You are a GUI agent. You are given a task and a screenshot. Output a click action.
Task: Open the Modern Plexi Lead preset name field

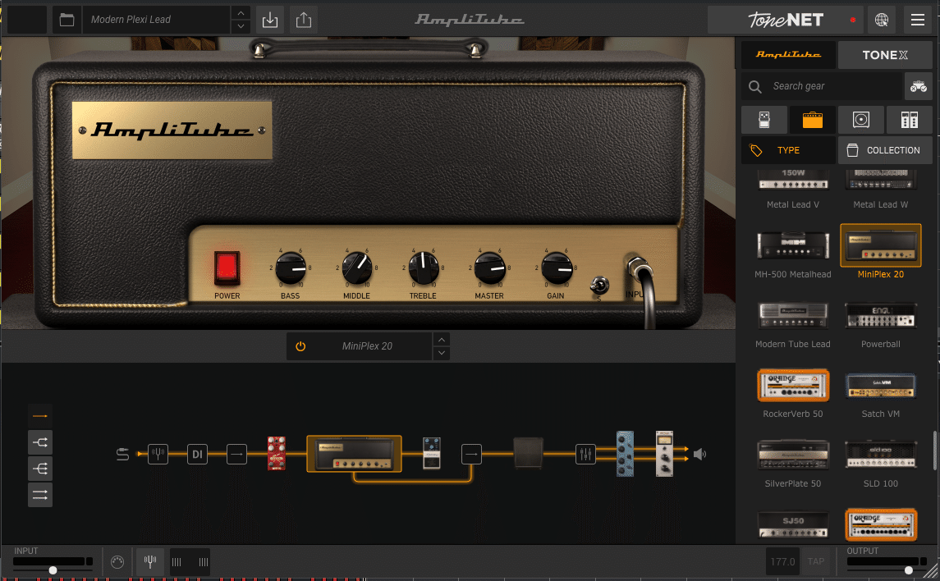pos(157,20)
